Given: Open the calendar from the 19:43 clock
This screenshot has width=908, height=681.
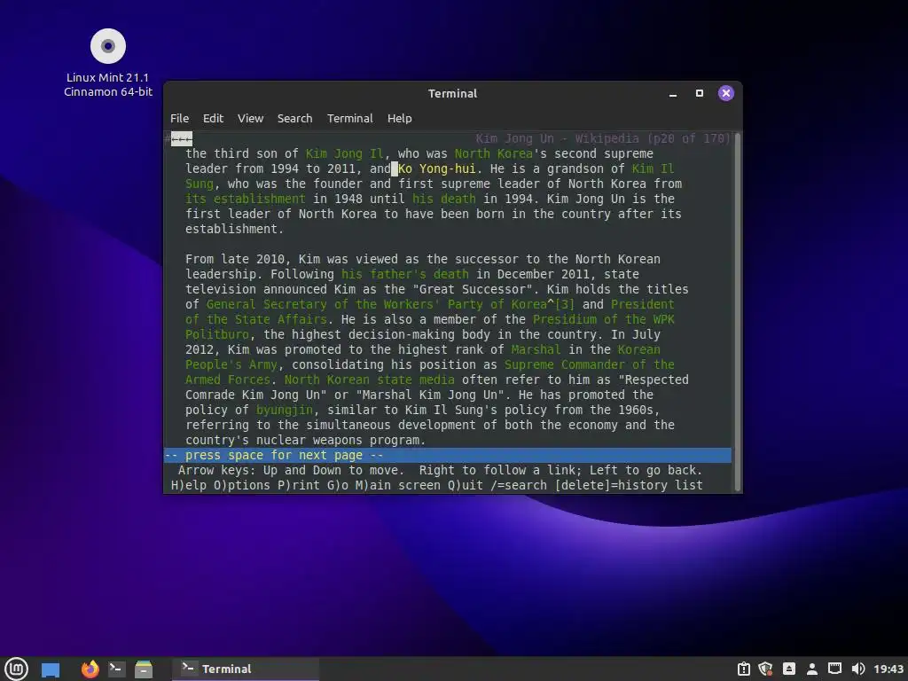Looking at the screenshot, I should coord(888,669).
